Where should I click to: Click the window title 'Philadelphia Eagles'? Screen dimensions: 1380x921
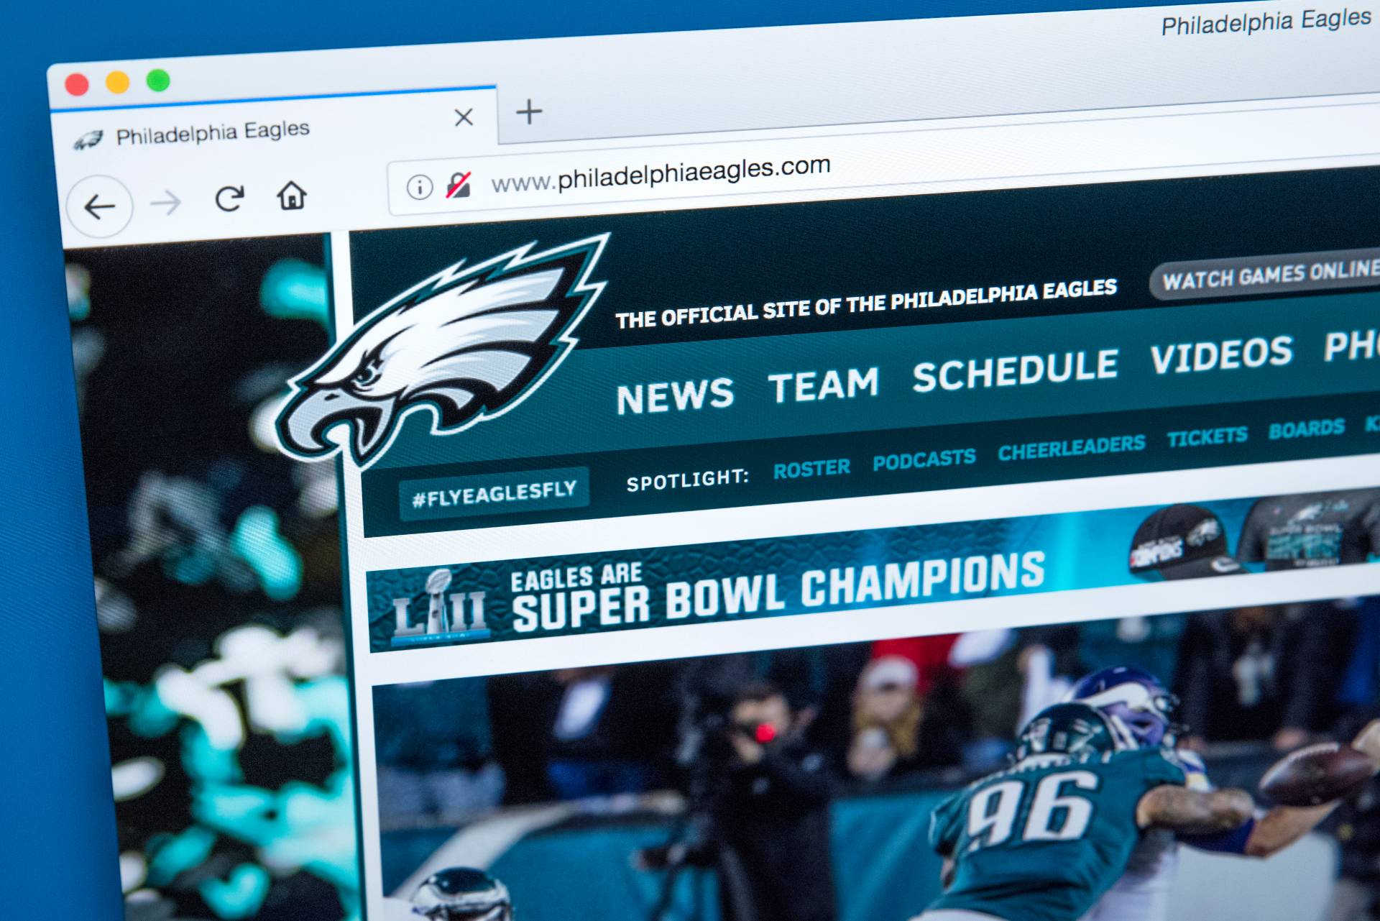click(x=1266, y=22)
